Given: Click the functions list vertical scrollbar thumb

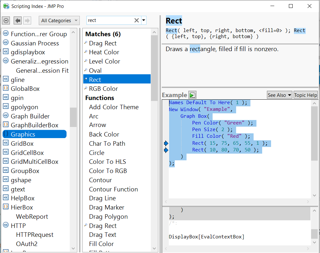Looking at the screenshot, I should coord(154,68).
